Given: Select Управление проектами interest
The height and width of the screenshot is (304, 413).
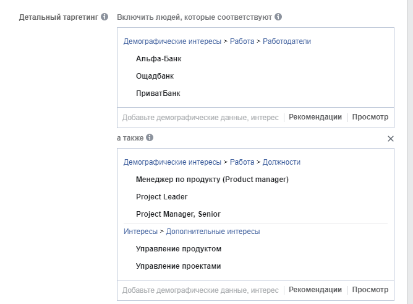Looking at the screenshot, I should (178, 266).
